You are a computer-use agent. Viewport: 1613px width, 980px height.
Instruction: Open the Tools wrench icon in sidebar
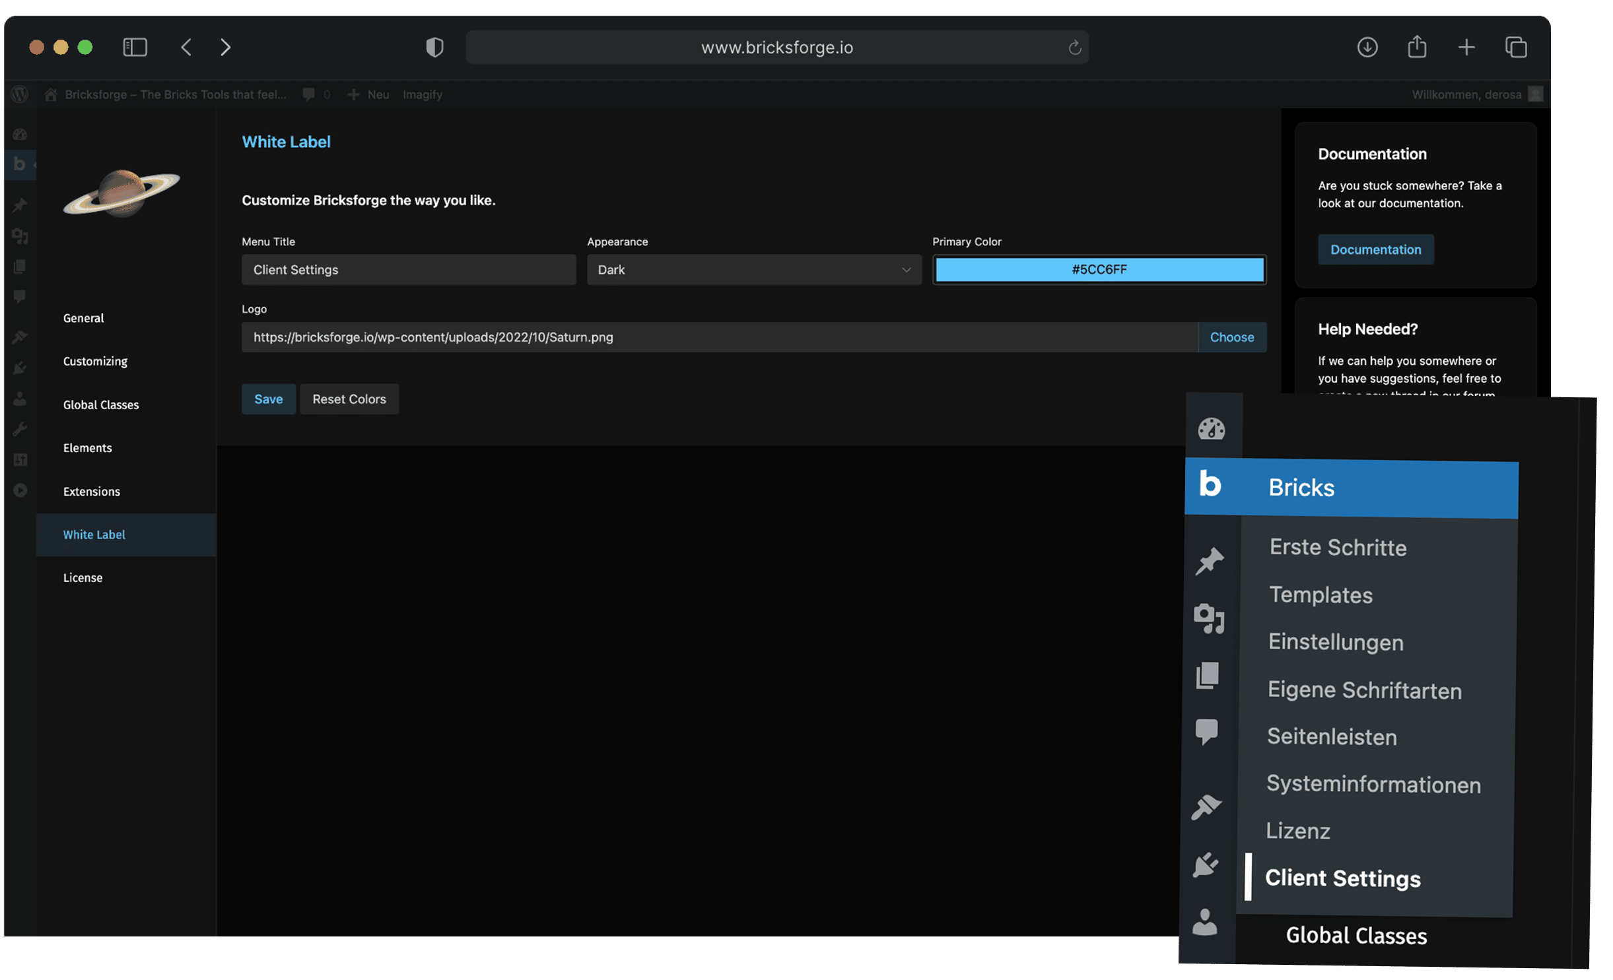tap(20, 429)
